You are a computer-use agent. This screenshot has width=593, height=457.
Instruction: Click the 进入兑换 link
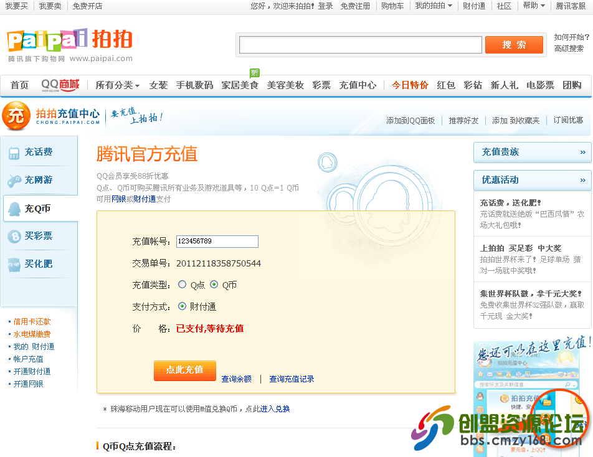click(275, 408)
